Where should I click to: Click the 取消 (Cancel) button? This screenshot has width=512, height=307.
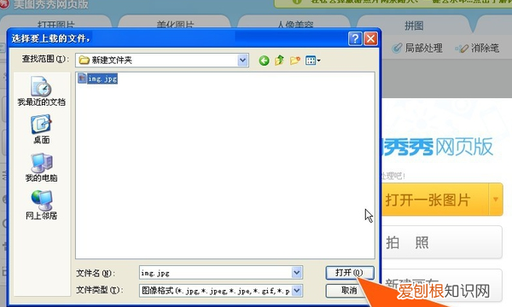(349, 290)
